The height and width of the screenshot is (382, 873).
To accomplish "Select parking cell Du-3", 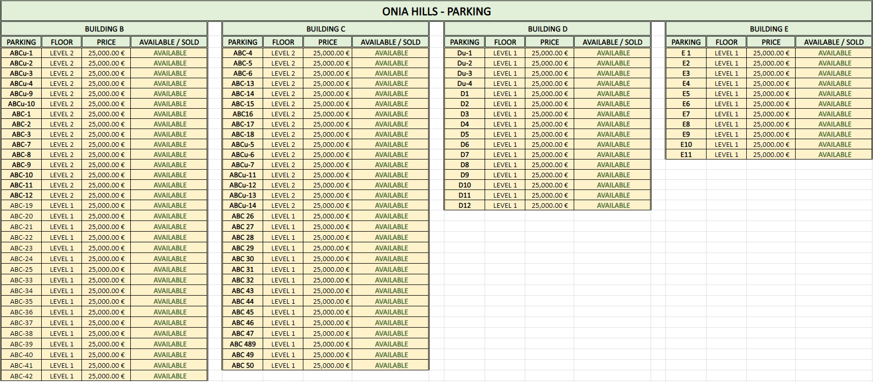I will 464,73.
